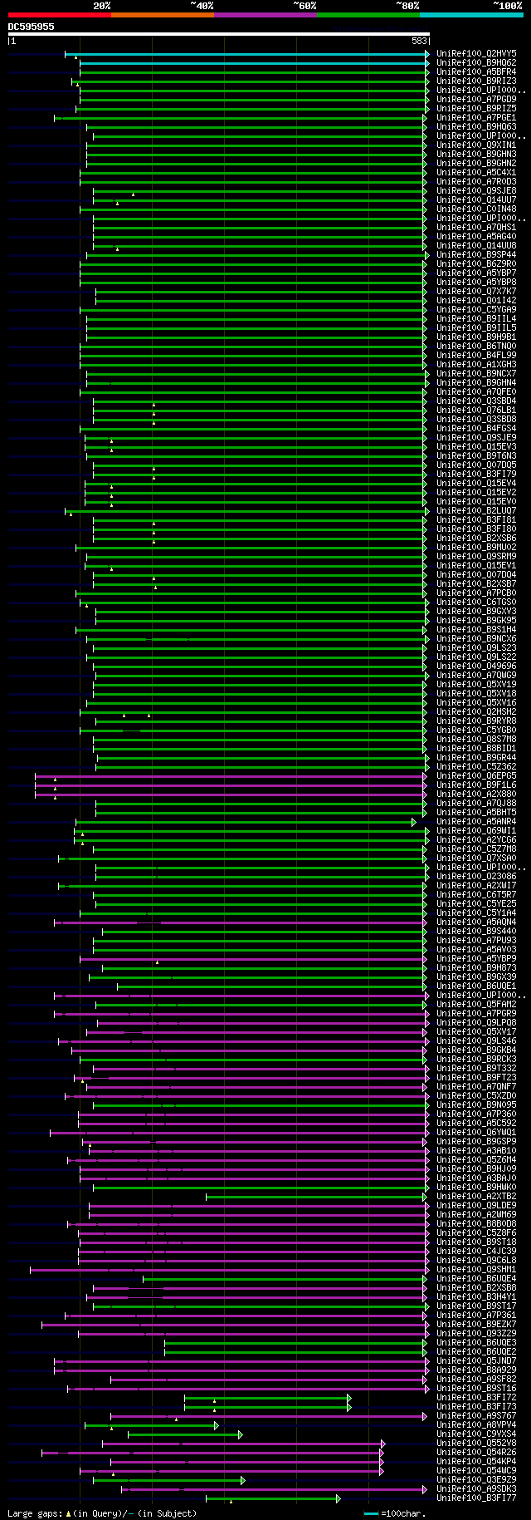Click the UniRef100_B3FI77 entry

pos(476,1498)
